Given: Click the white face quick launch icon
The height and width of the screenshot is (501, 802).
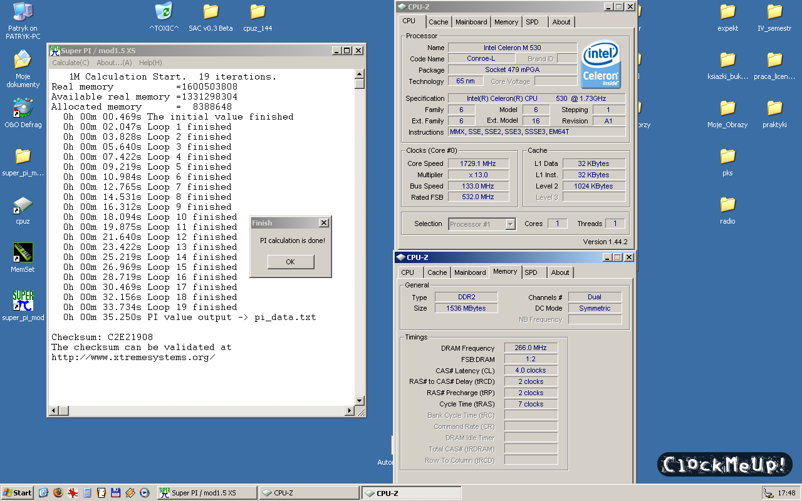Looking at the screenshot, I should pyautogui.click(x=102, y=493).
